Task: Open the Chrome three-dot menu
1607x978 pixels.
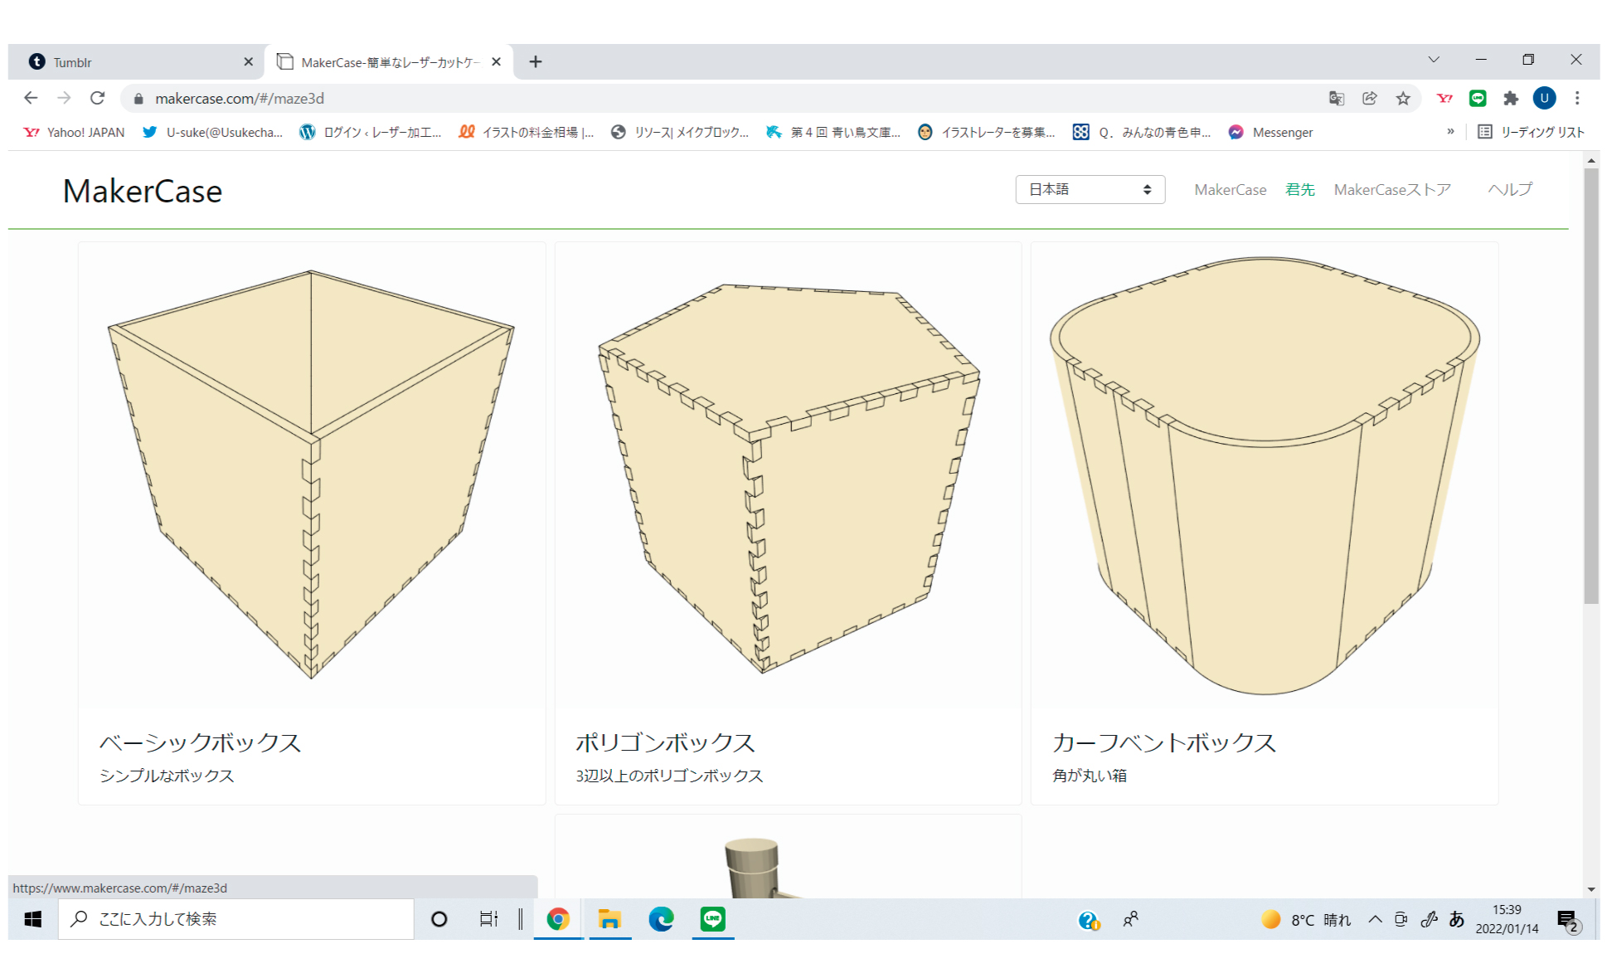Action: (x=1577, y=98)
